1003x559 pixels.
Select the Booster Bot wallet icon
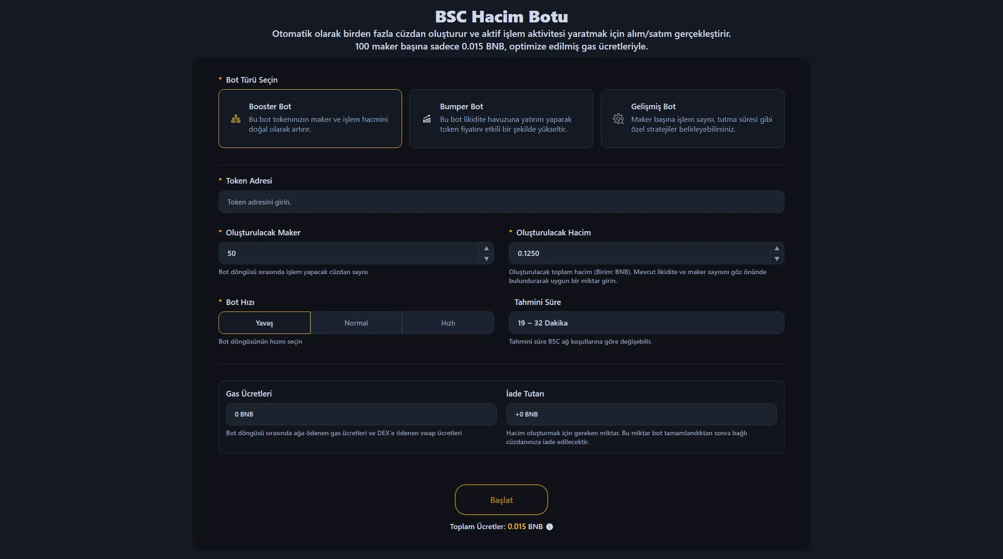[x=236, y=119]
